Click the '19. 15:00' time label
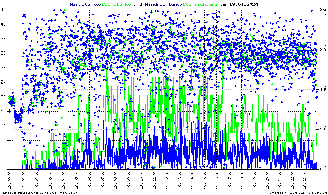328x195 pixels. pyautogui.click(x=205, y=180)
